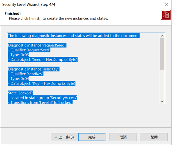Click the scrollbar down arrow
This screenshot has width=172, height=145.
162,101
